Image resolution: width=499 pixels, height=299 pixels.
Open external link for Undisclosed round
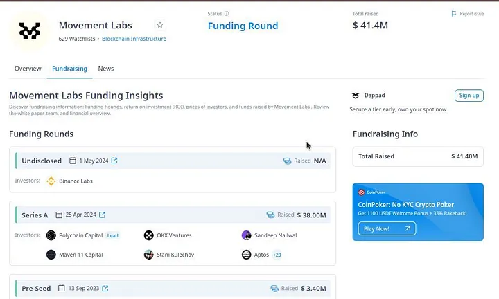coord(114,161)
